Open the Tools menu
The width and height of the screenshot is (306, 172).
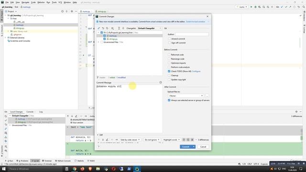(x=54, y=2)
